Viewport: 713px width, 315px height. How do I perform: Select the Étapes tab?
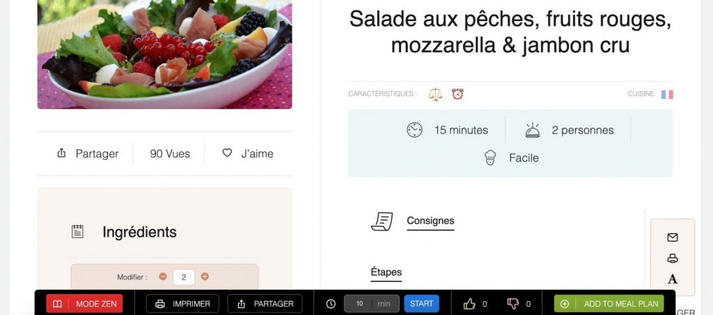[x=386, y=273]
